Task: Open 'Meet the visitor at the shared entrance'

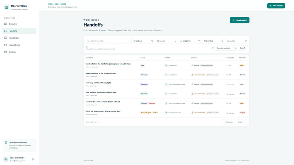Action: [101, 74]
